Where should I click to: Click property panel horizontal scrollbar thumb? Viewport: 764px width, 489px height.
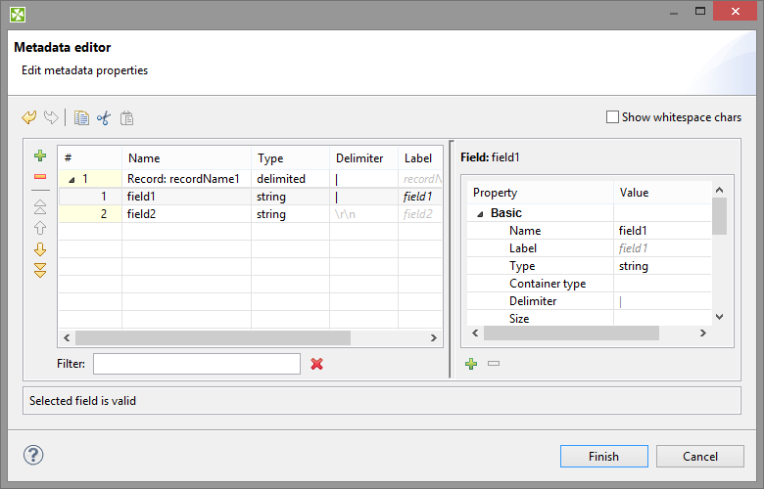click(572, 333)
